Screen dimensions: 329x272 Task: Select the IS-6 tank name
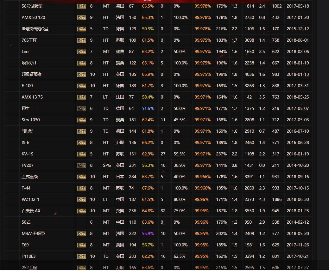[25, 142]
